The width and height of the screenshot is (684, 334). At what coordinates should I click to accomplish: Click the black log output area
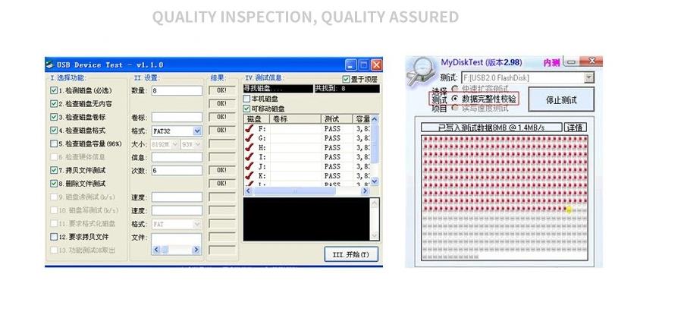(x=306, y=219)
